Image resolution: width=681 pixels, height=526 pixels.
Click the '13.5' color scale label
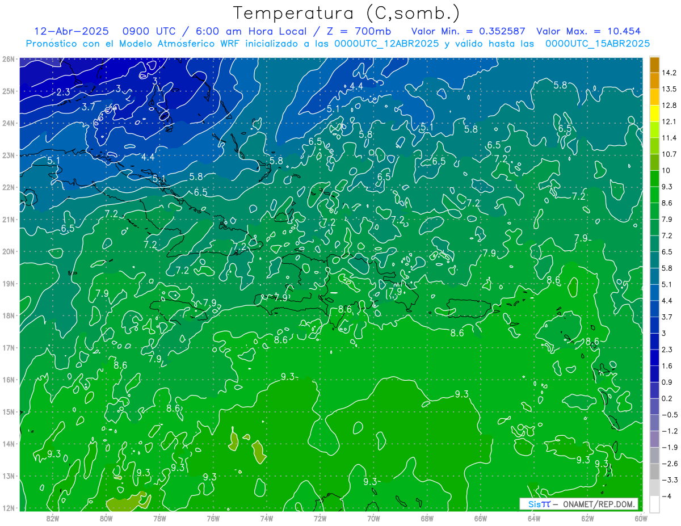[669, 89]
